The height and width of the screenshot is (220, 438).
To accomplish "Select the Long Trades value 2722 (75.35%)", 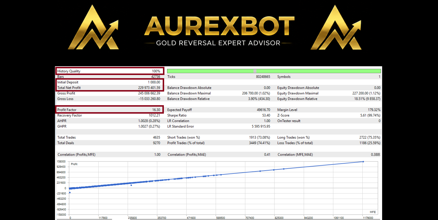I will tap(370, 137).
